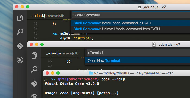The image size is (190, 98).
Task: Click 'code --help' text in Terminal
Action: click(113, 79)
